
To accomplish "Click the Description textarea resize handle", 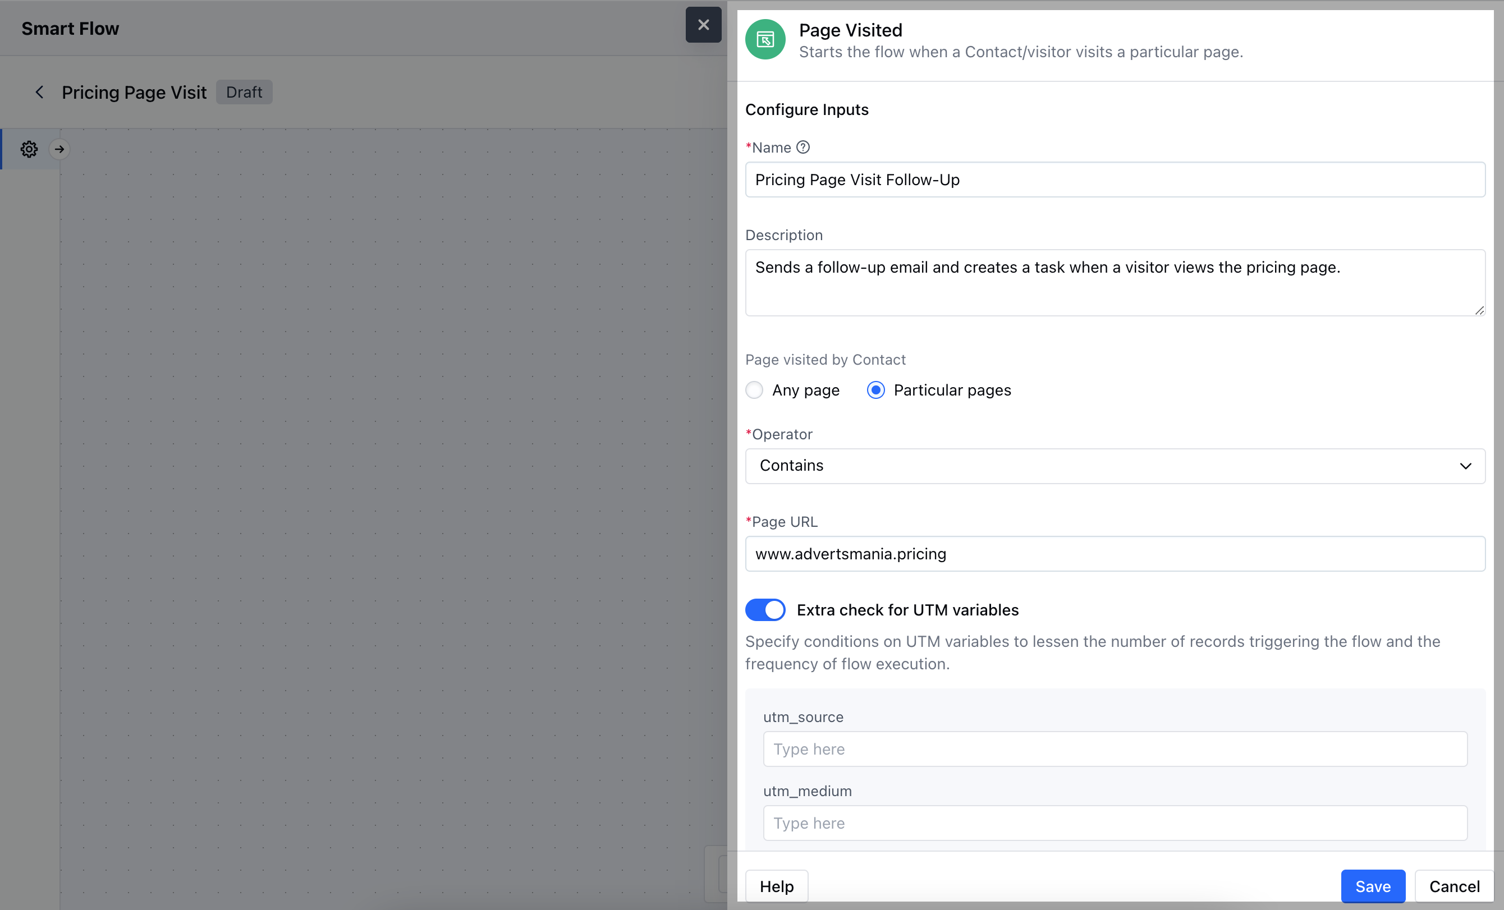I will point(1479,310).
